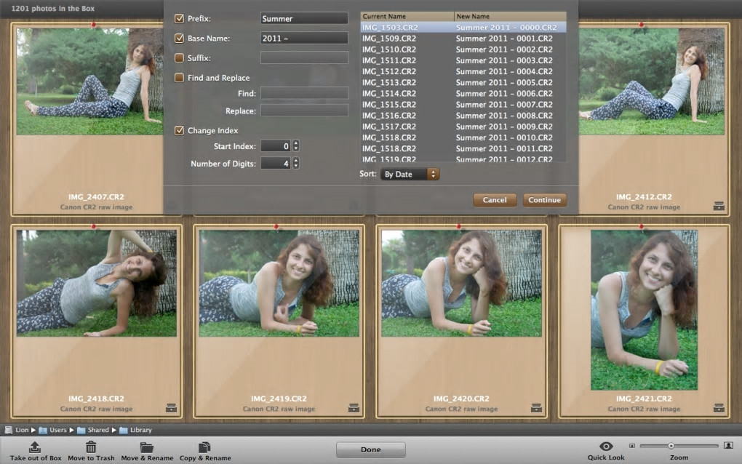Click the Zoom slider handle
742x464 pixels.
pos(671,446)
